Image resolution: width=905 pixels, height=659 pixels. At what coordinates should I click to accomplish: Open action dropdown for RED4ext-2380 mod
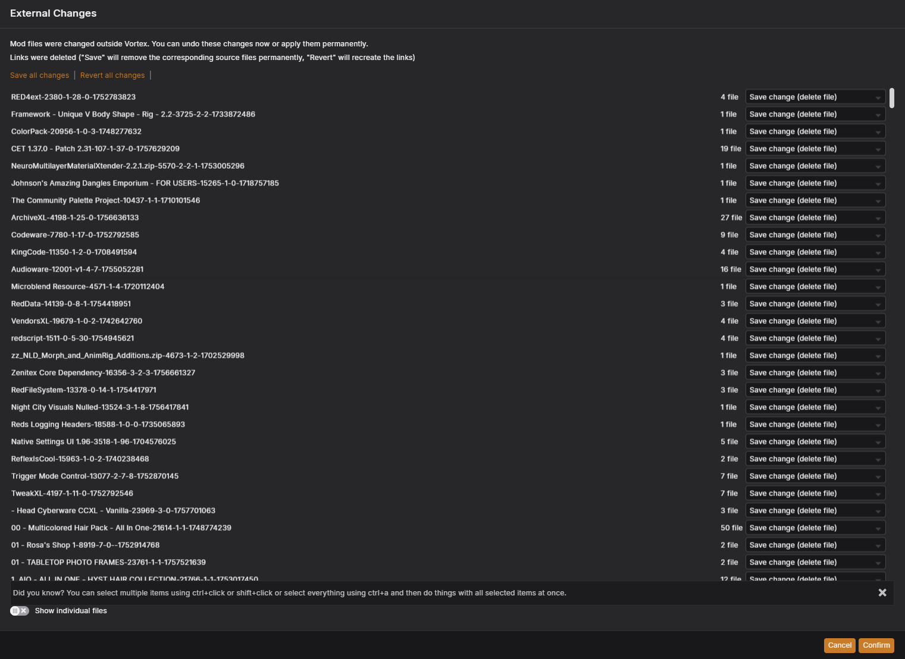[815, 97]
